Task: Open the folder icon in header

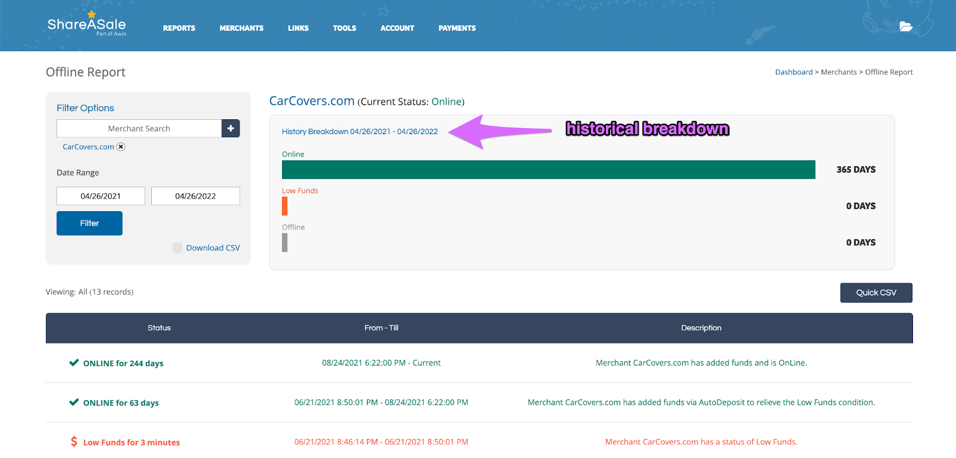Action: click(906, 26)
